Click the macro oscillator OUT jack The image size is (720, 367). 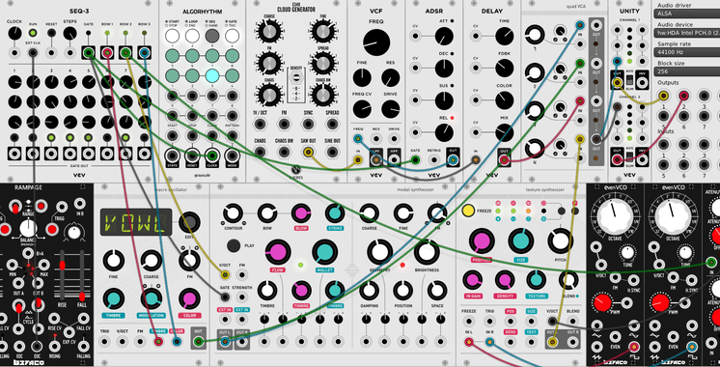(198, 341)
